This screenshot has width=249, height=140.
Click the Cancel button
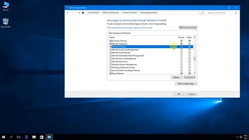[191, 94]
